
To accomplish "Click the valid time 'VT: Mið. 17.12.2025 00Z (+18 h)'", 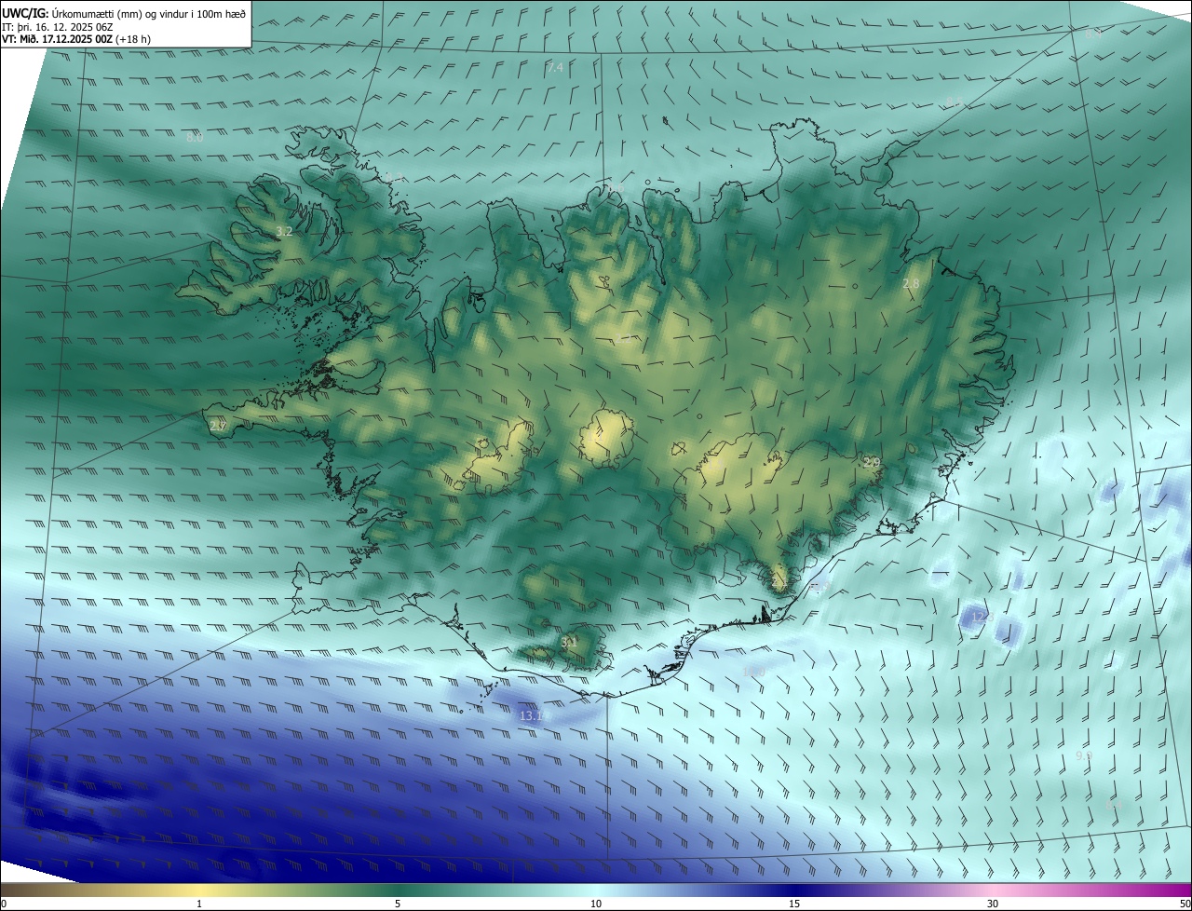I will (x=77, y=39).
